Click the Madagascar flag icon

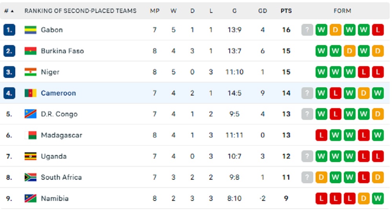tap(31, 135)
